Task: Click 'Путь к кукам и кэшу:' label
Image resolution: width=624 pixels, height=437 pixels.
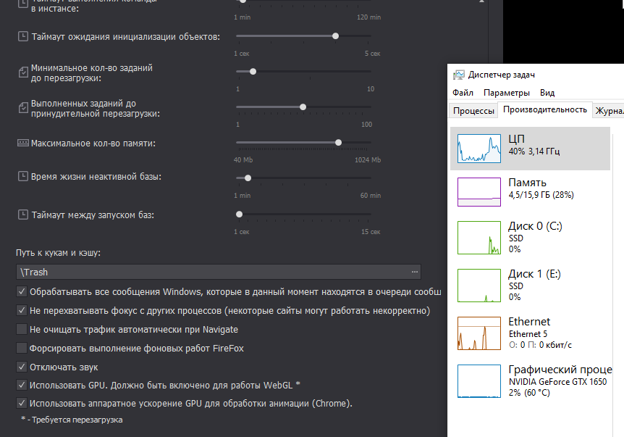Action: 58,253
